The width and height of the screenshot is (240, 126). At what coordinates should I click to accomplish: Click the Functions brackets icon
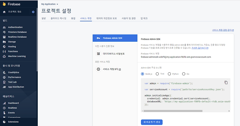4,52
